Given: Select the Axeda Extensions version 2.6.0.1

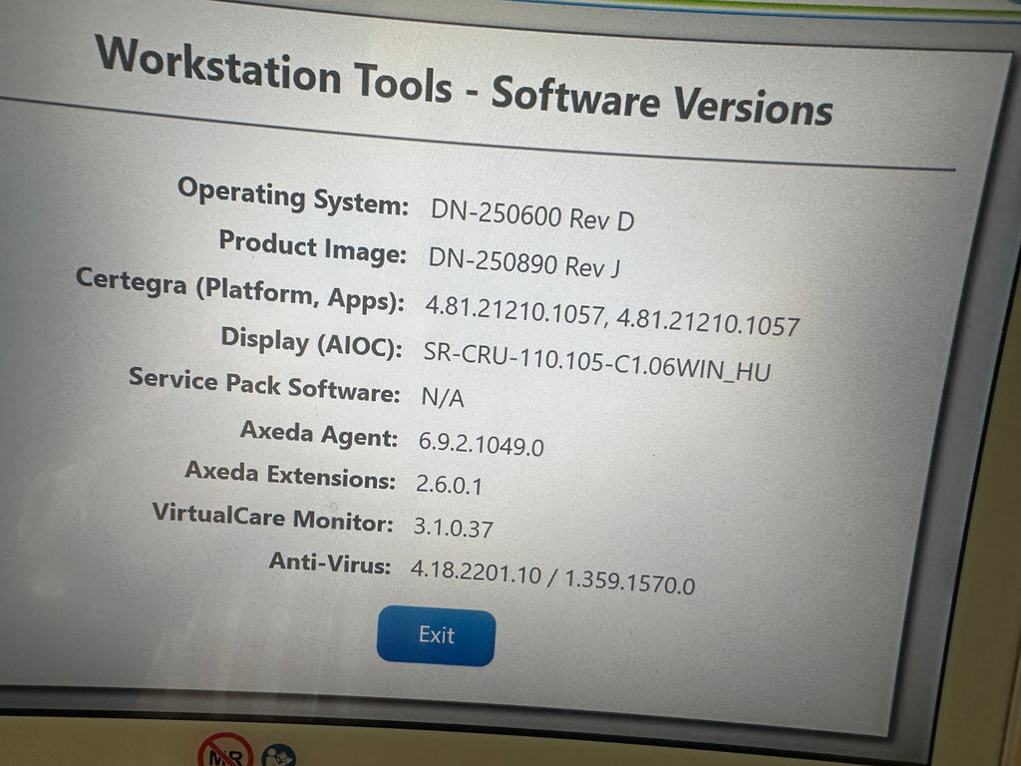Looking at the screenshot, I should click(449, 485).
